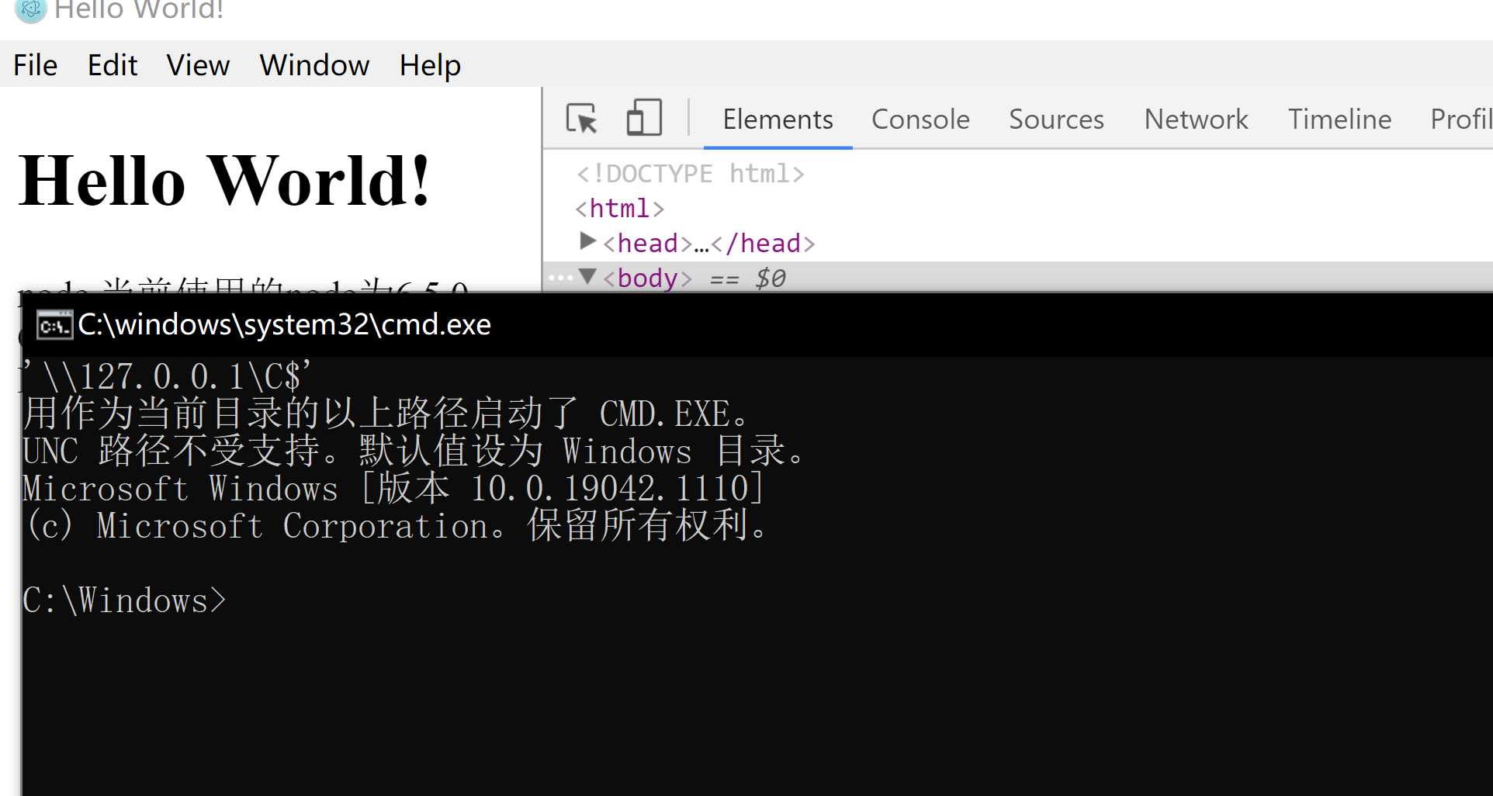The image size is (1493, 796).
Task: Switch to the Console tab
Action: coord(920,119)
